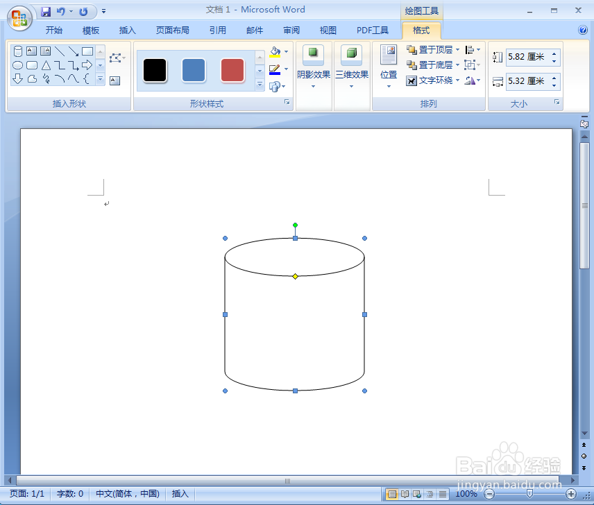Switch to the 引用 tab

point(217,31)
